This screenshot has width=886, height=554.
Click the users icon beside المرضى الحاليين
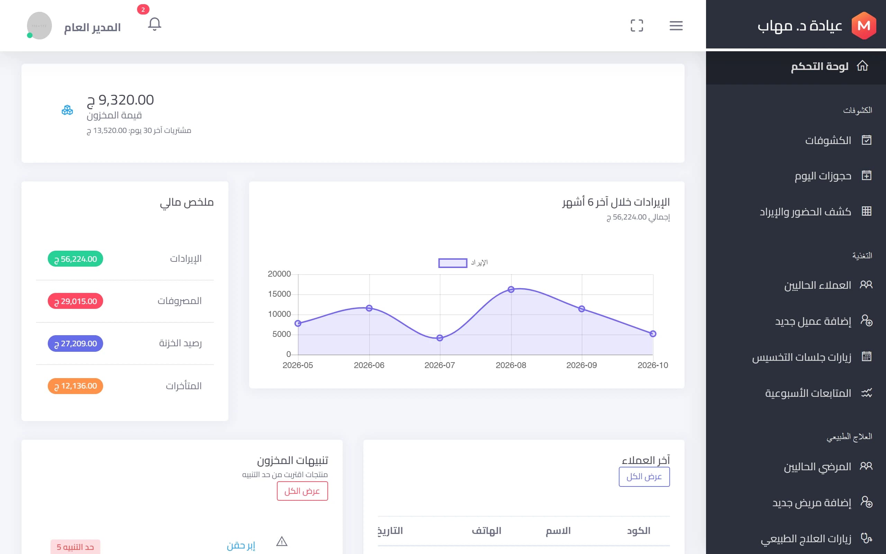pos(866,466)
